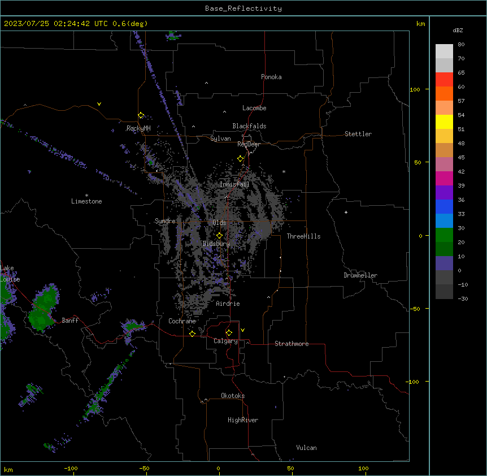Click the Strathmore city label

(292, 344)
